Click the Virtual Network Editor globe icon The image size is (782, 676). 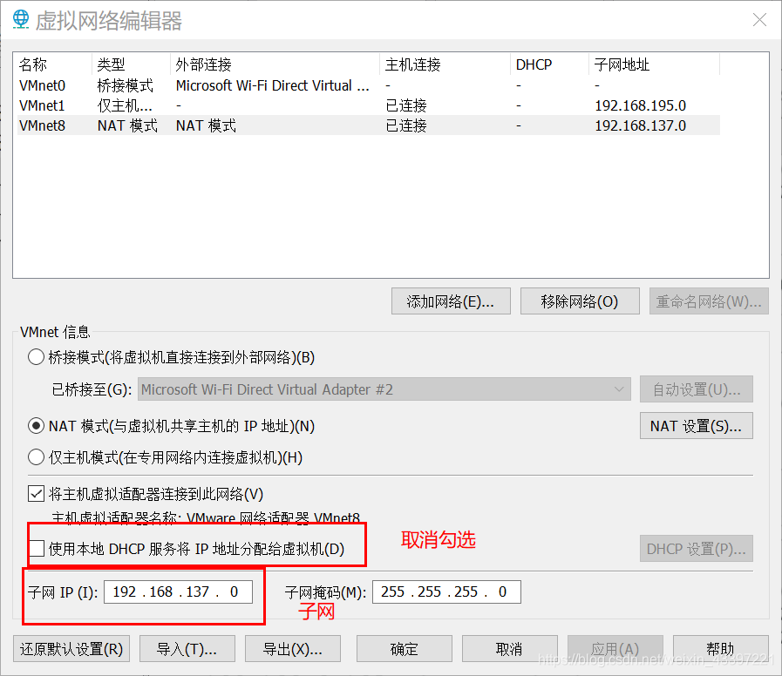21,19
